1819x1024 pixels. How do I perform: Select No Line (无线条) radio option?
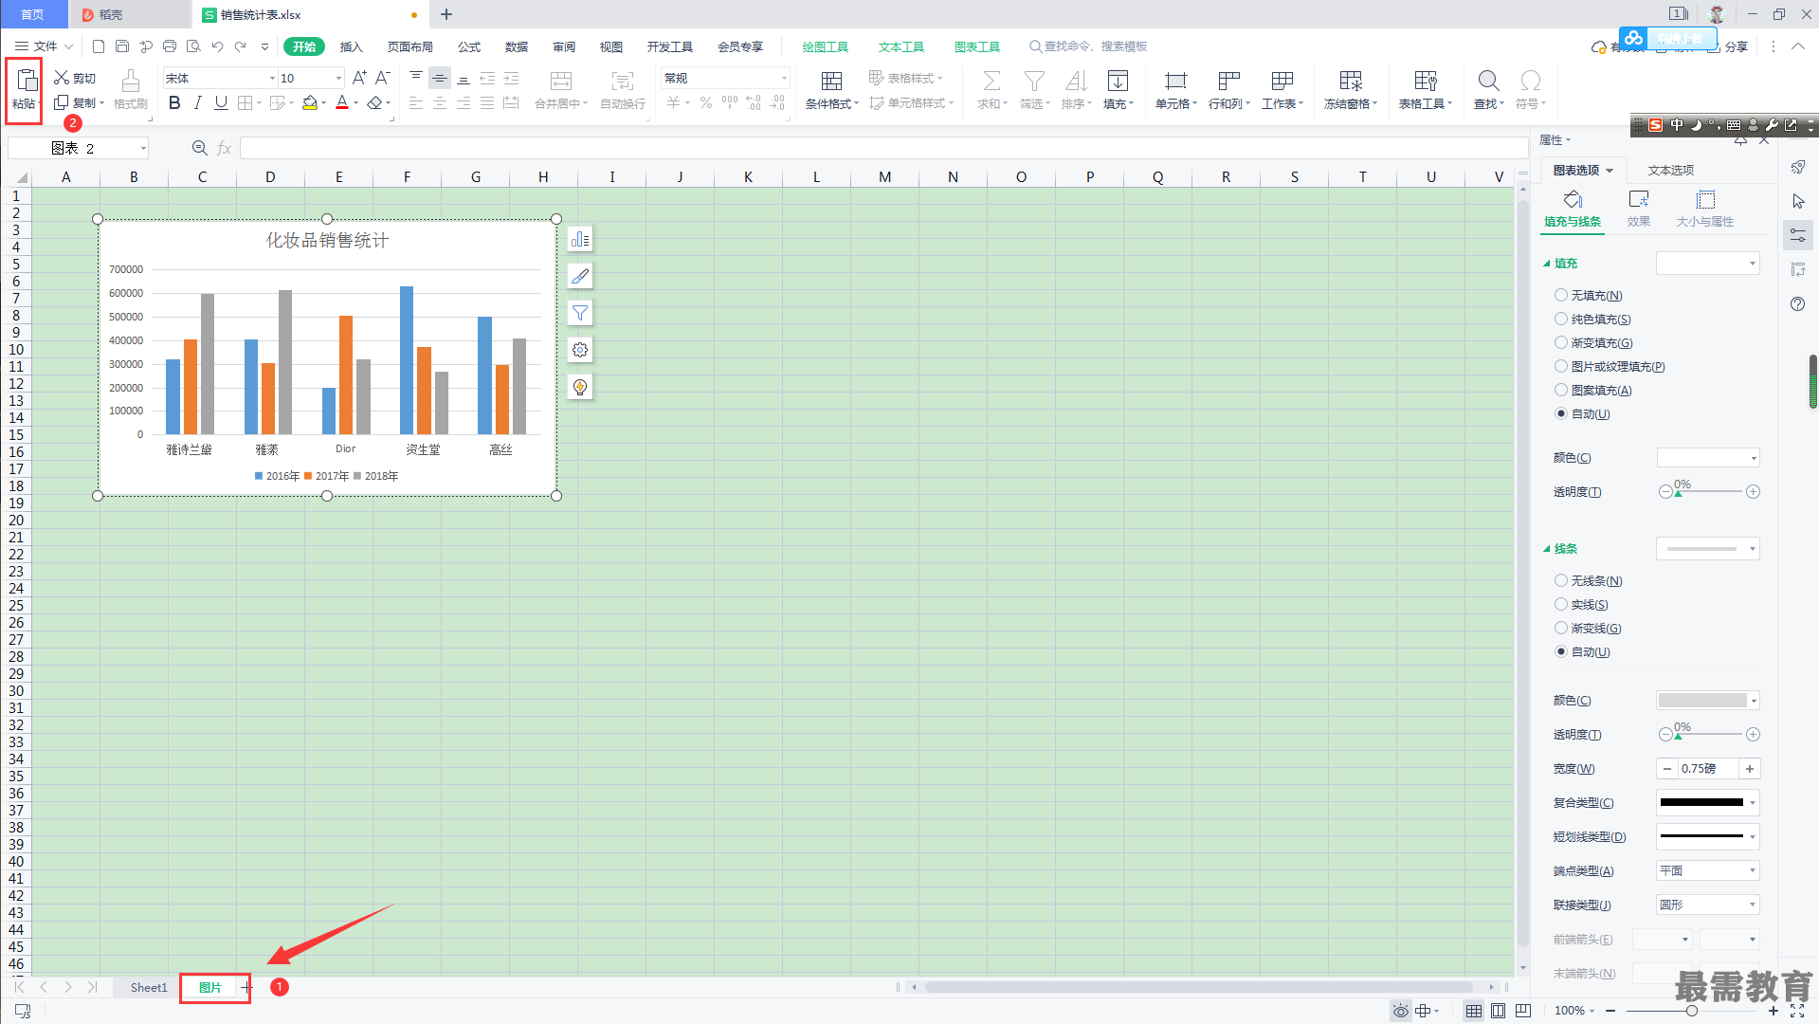1560,581
